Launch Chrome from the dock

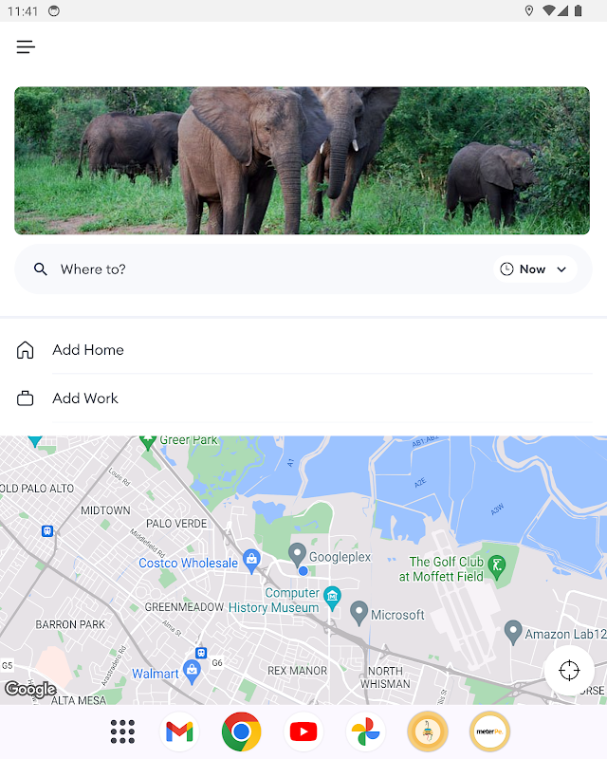242,731
